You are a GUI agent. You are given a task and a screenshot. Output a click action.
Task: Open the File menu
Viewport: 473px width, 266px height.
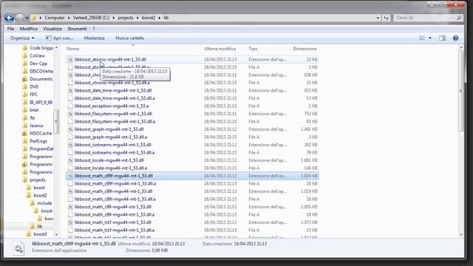coord(10,29)
